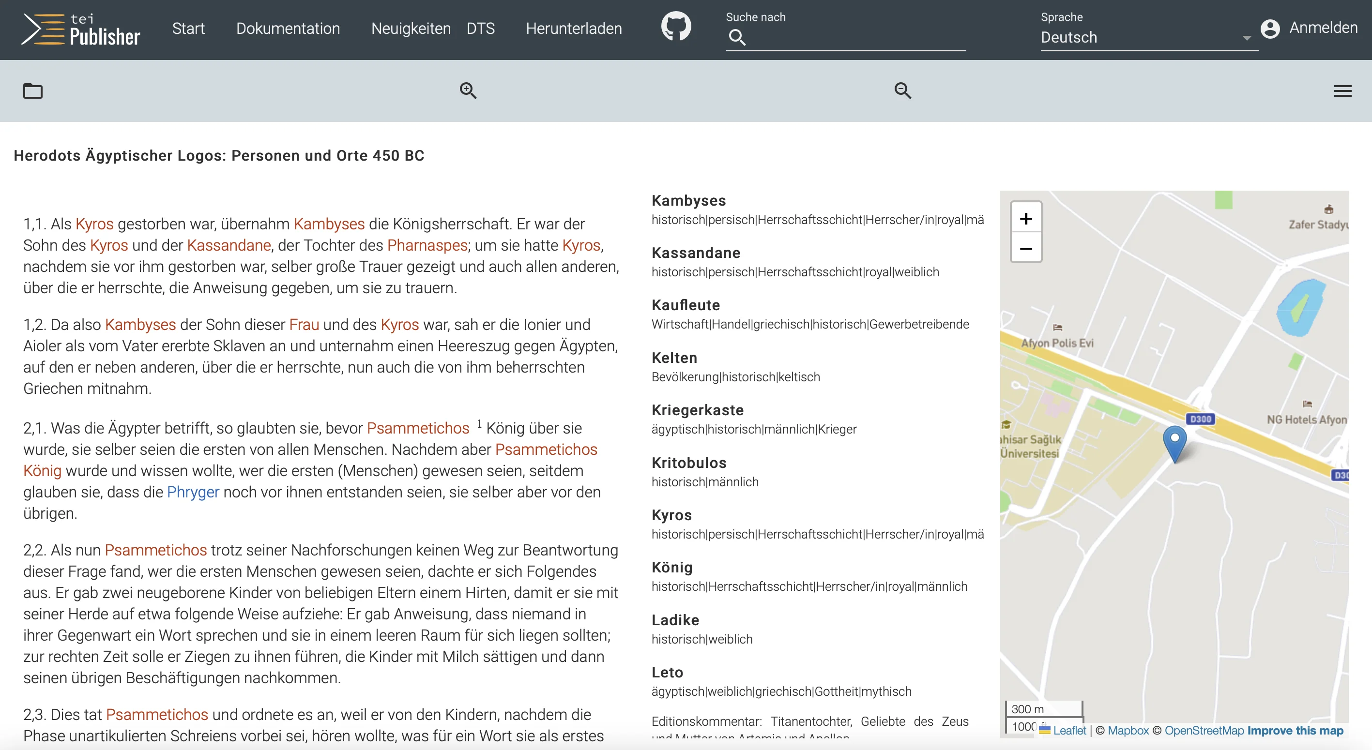Click the folder icon in toolbar
The width and height of the screenshot is (1372, 750).
pos(32,91)
